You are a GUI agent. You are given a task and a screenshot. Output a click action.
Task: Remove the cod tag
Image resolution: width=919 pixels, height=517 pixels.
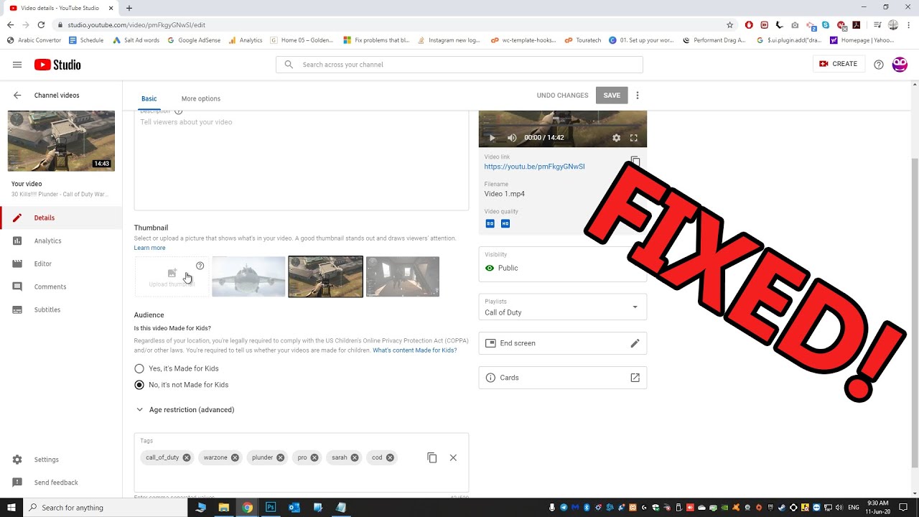(390, 457)
